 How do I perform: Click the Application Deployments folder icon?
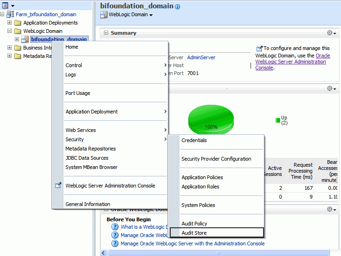[18, 23]
